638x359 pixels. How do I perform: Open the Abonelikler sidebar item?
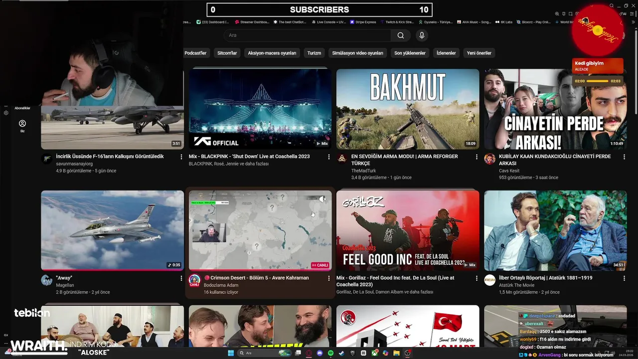coord(22,108)
